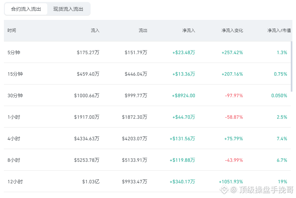Sort by the 净流入/市值 column header

click(x=279, y=30)
